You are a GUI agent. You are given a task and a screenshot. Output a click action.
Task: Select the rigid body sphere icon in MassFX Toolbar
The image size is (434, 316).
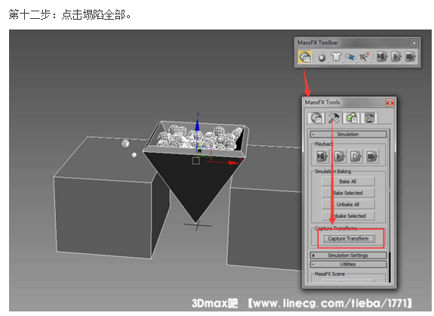click(x=322, y=57)
